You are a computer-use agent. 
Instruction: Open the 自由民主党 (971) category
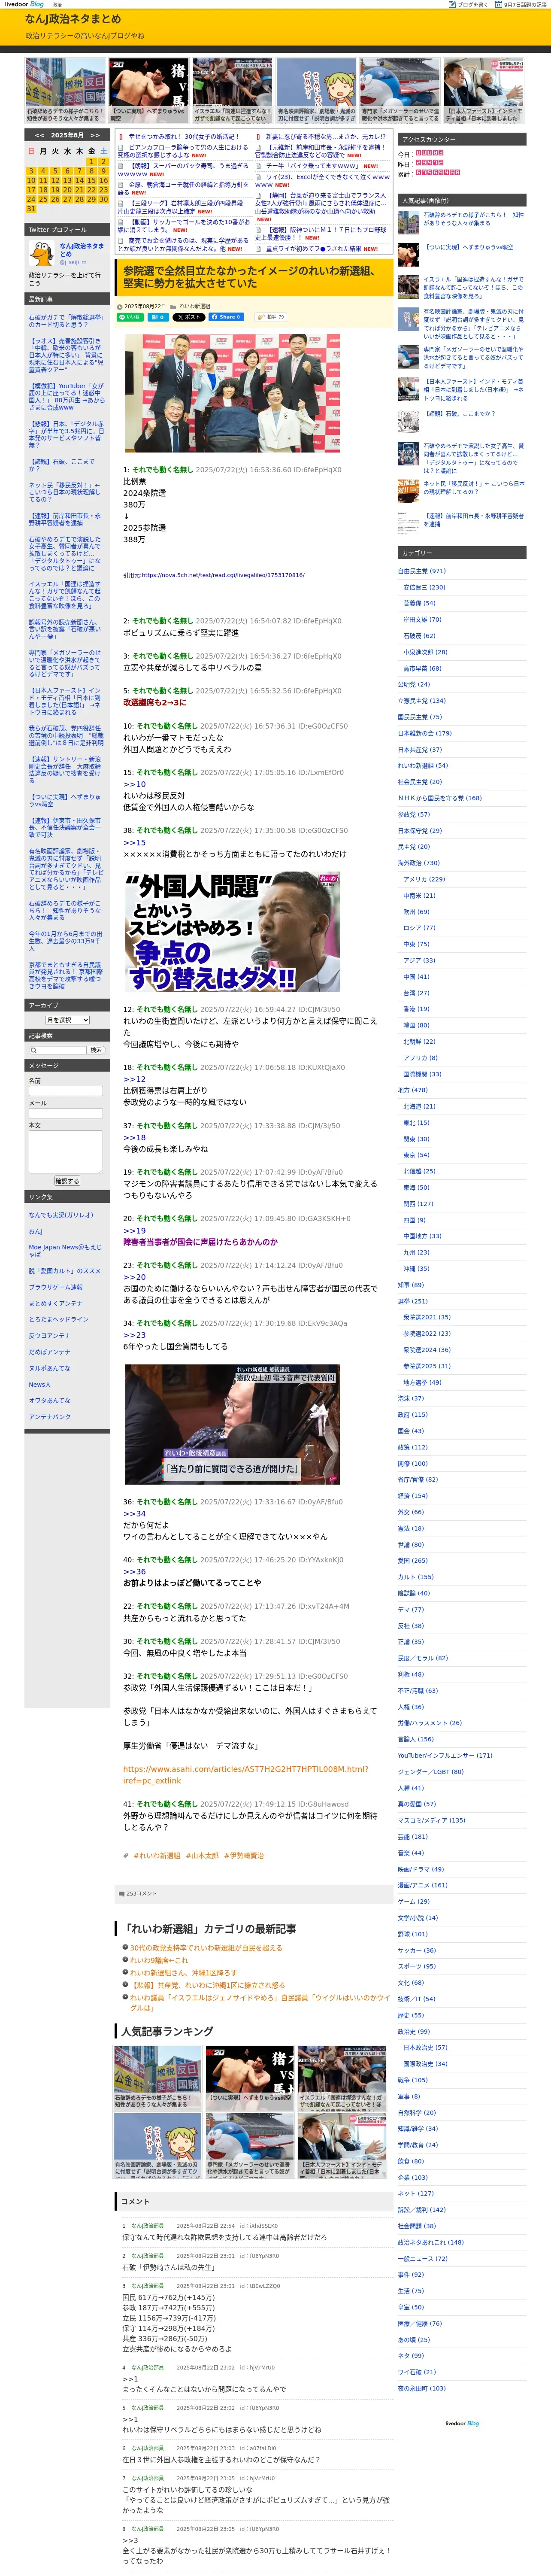click(x=421, y=571)
